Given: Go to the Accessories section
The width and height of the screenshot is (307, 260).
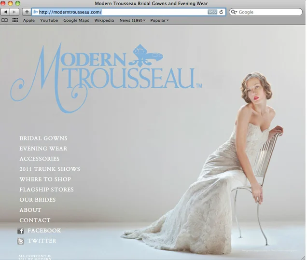Looking at the screenshot, I should point(40,159).
